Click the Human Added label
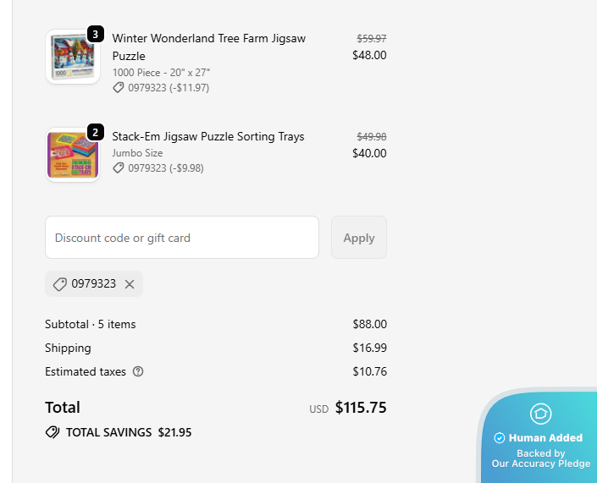Screen dimensions: 597x483 tap(545, 438)
